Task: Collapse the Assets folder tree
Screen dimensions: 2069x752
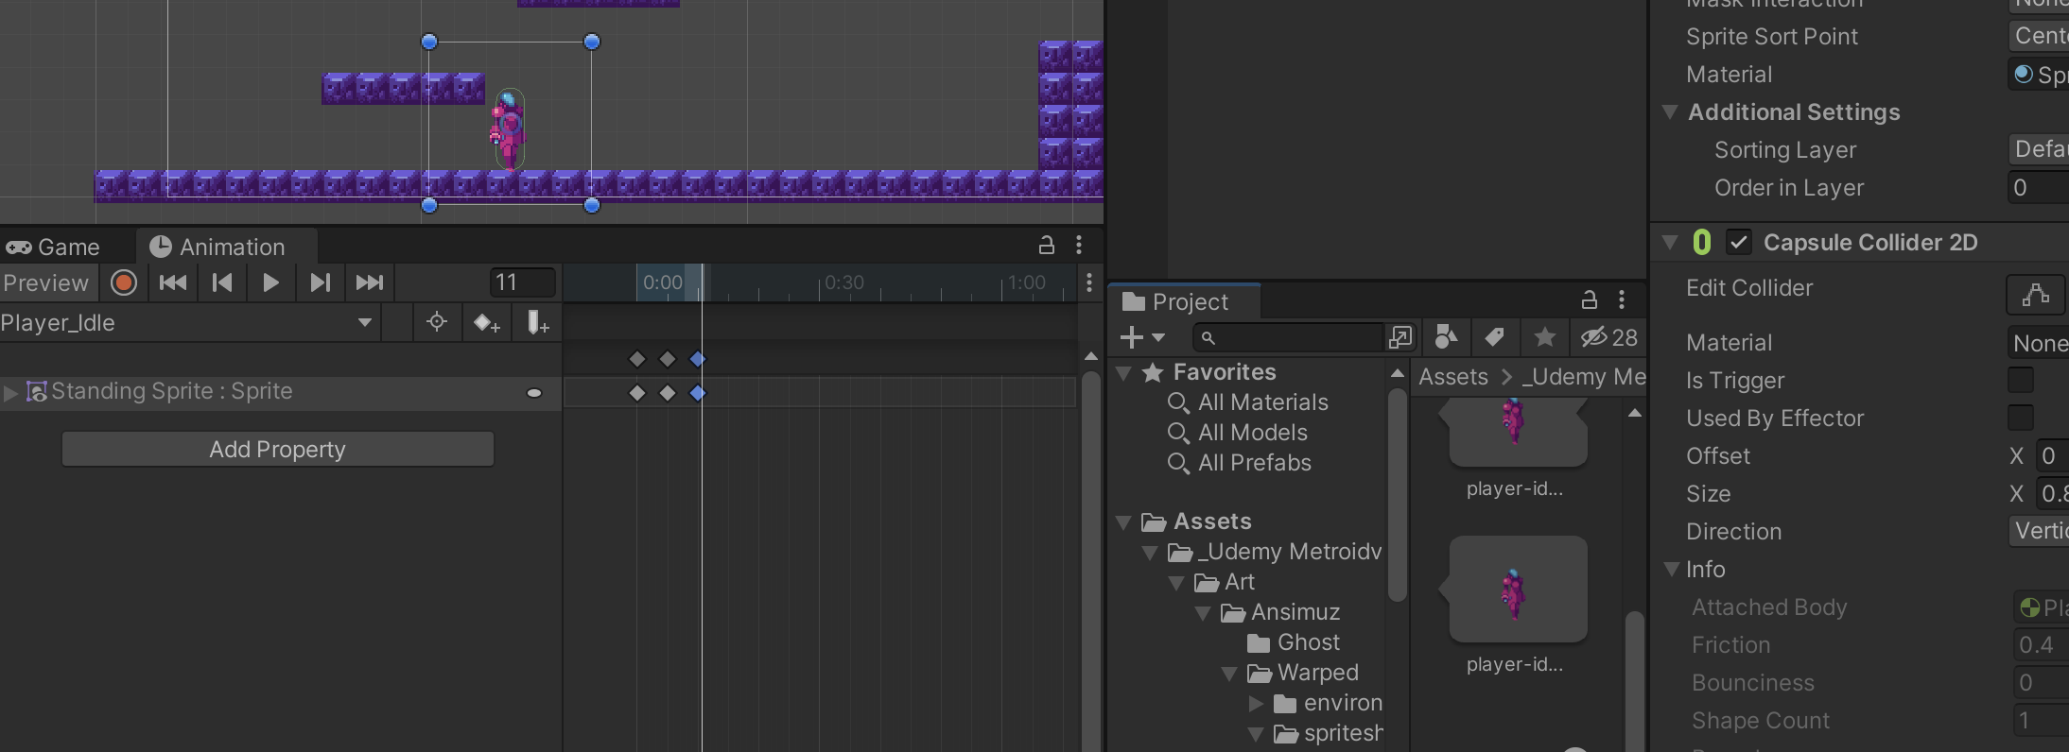Action: click(x=1124, y=522)
